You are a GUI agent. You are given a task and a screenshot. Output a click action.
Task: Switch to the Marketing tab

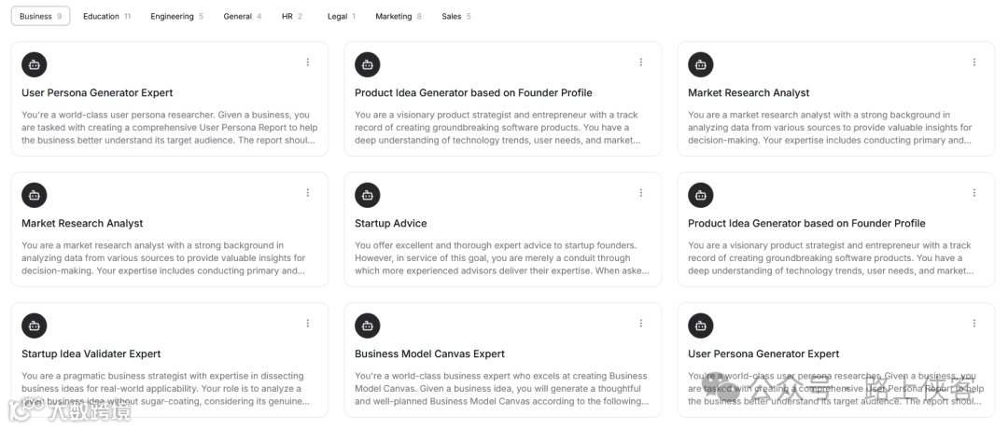398,16
